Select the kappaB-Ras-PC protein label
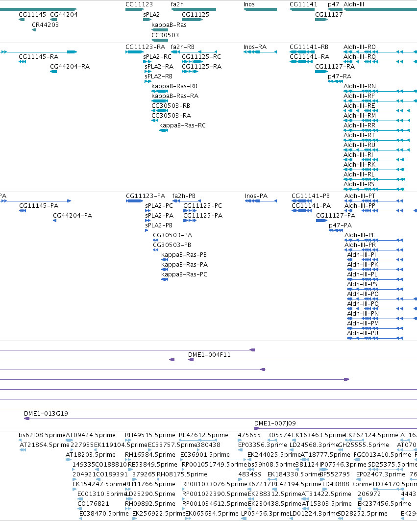The height and width of the screenshot is (521, 417). click(x=184, y=274)
